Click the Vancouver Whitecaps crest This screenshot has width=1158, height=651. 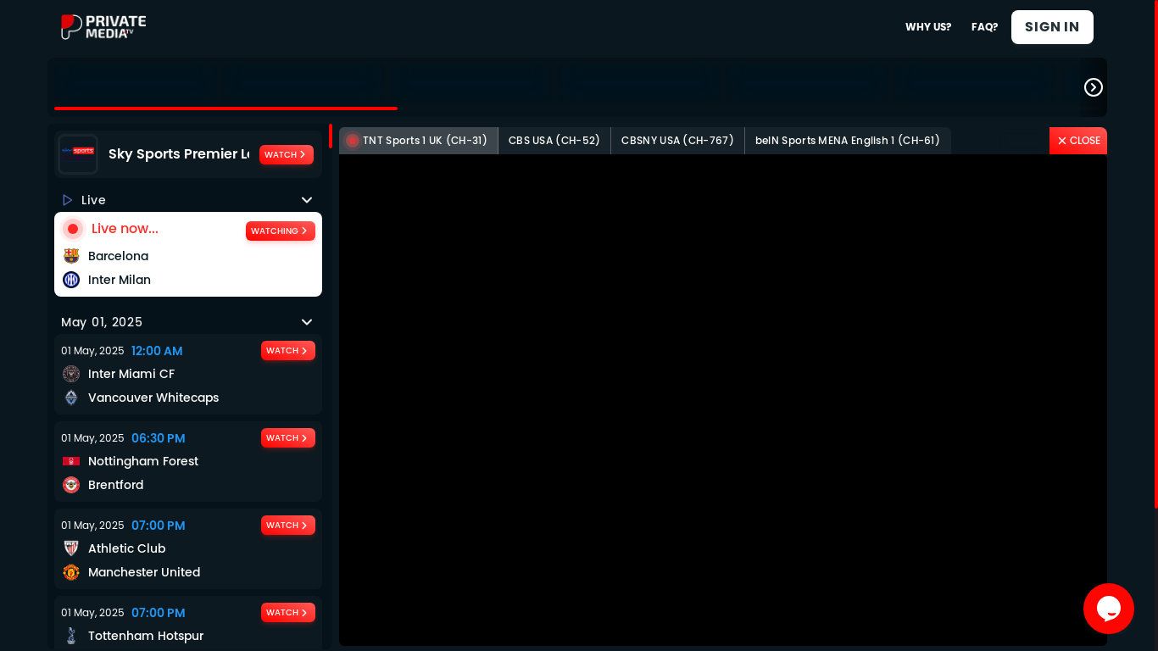[71, 398]
